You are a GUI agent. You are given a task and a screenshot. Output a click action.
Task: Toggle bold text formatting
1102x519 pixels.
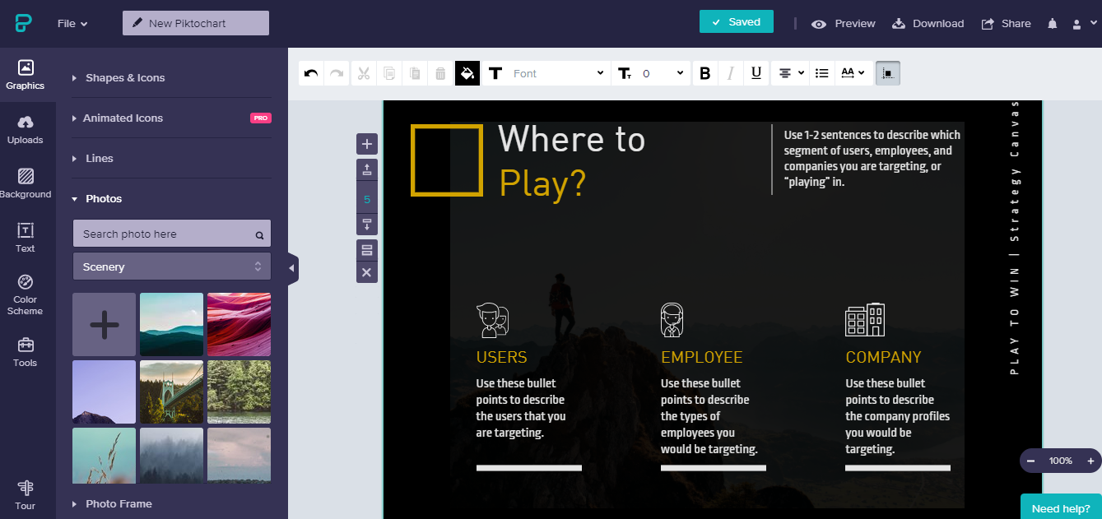point(704,73)
